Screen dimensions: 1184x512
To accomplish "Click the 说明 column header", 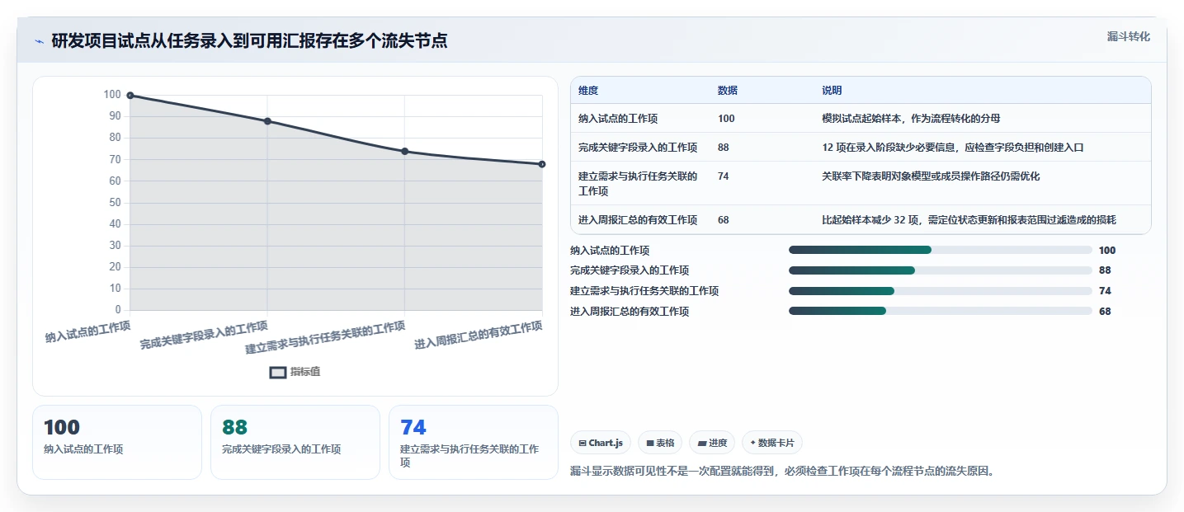I will click(832, 91).
